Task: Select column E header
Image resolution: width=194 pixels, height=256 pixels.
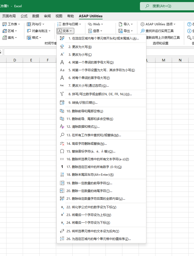Action: point(31,60)
